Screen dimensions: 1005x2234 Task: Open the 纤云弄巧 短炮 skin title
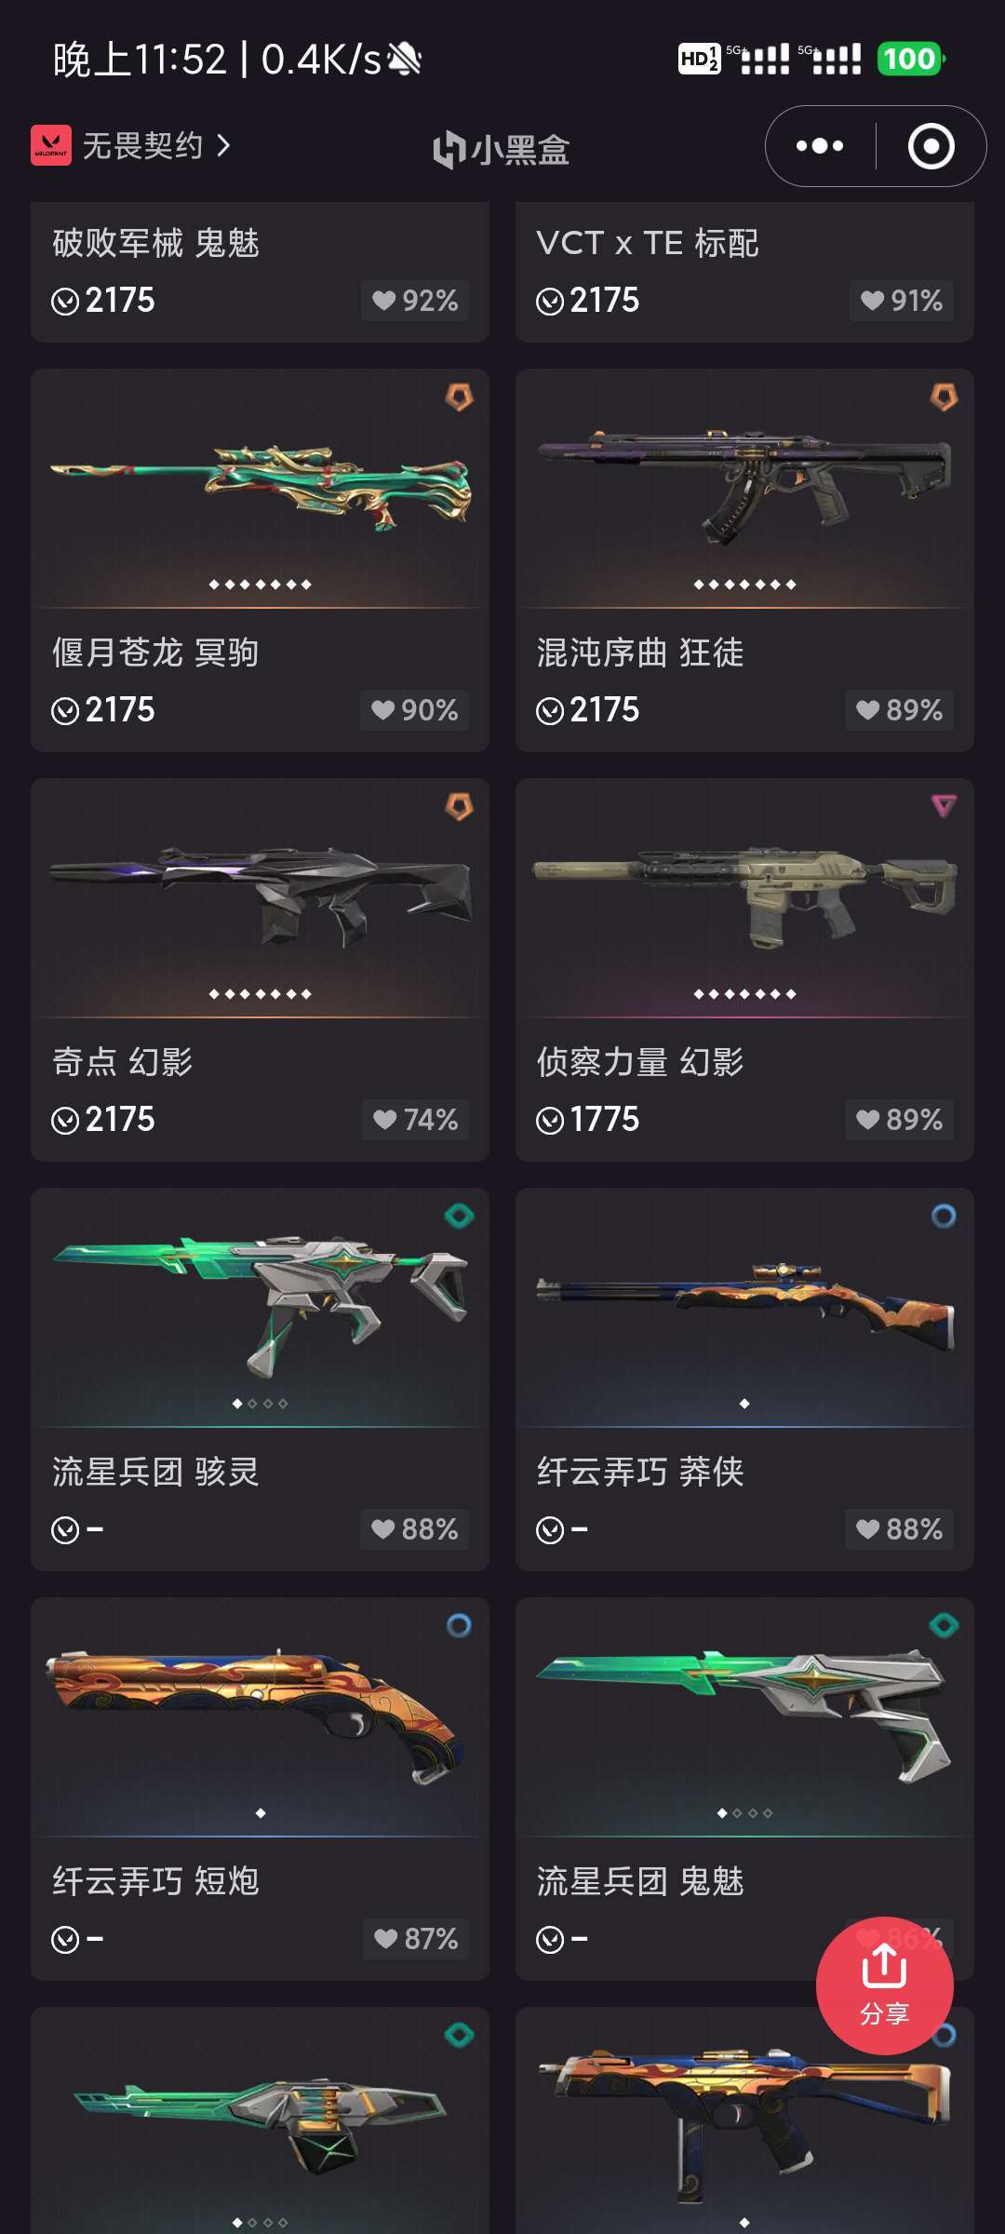pyautogui.click(x=155, y=1881)
